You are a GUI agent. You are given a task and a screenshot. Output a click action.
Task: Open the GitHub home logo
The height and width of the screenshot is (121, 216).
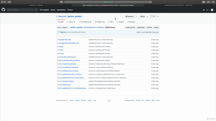(3, 10)
